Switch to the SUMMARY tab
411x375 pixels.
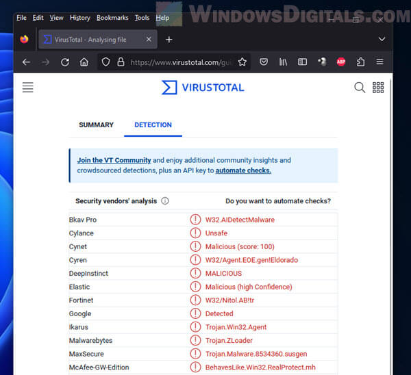coord(96,125)
